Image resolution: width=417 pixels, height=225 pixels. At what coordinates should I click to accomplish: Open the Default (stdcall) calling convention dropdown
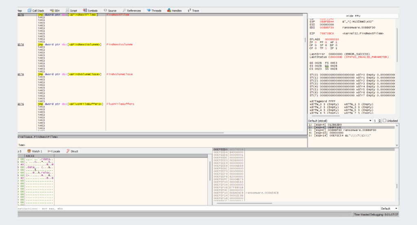click(x=340, y=121)
